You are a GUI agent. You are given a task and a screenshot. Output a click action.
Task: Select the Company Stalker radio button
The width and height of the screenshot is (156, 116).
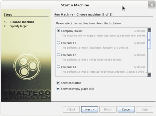click(58, 31)
